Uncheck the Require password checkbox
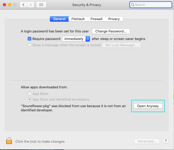 [x=29, y=39]
